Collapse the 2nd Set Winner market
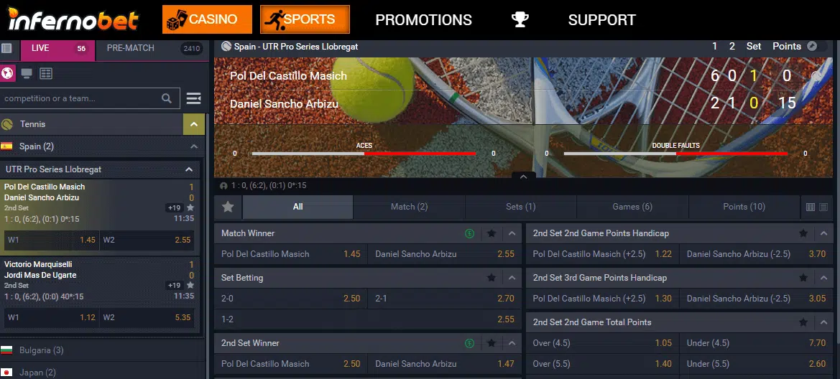 [x=512, y=343]
